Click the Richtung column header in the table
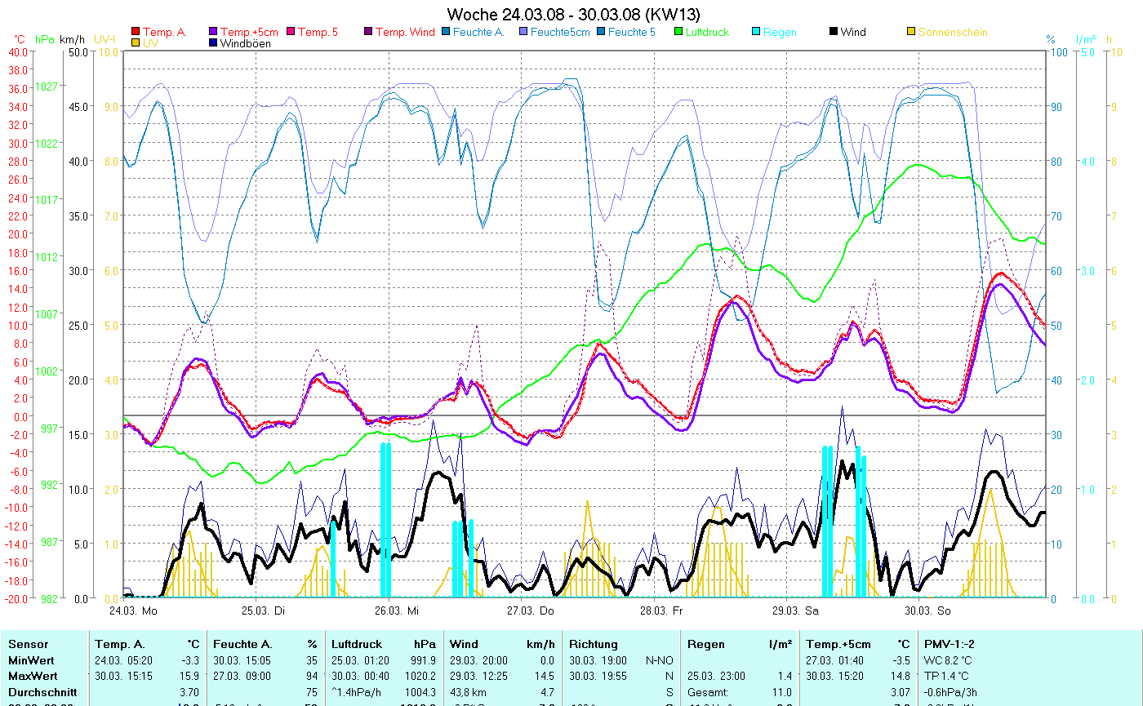This screenshot has width=1143, height=706. (595, 644)
